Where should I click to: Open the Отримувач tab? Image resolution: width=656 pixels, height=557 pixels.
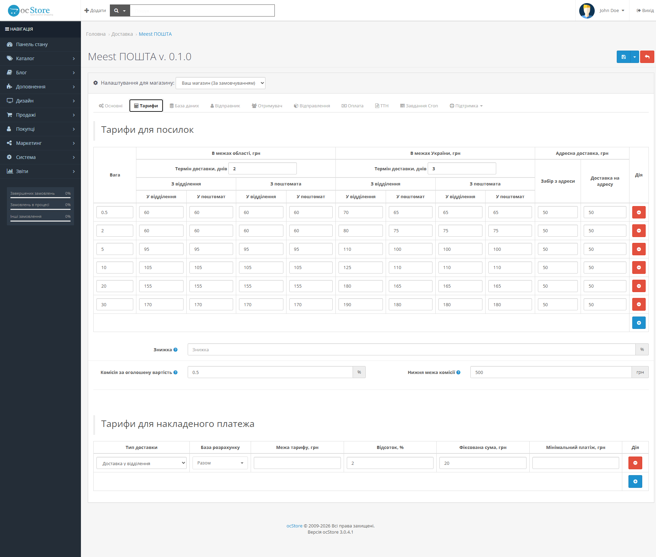click(267, 106)
